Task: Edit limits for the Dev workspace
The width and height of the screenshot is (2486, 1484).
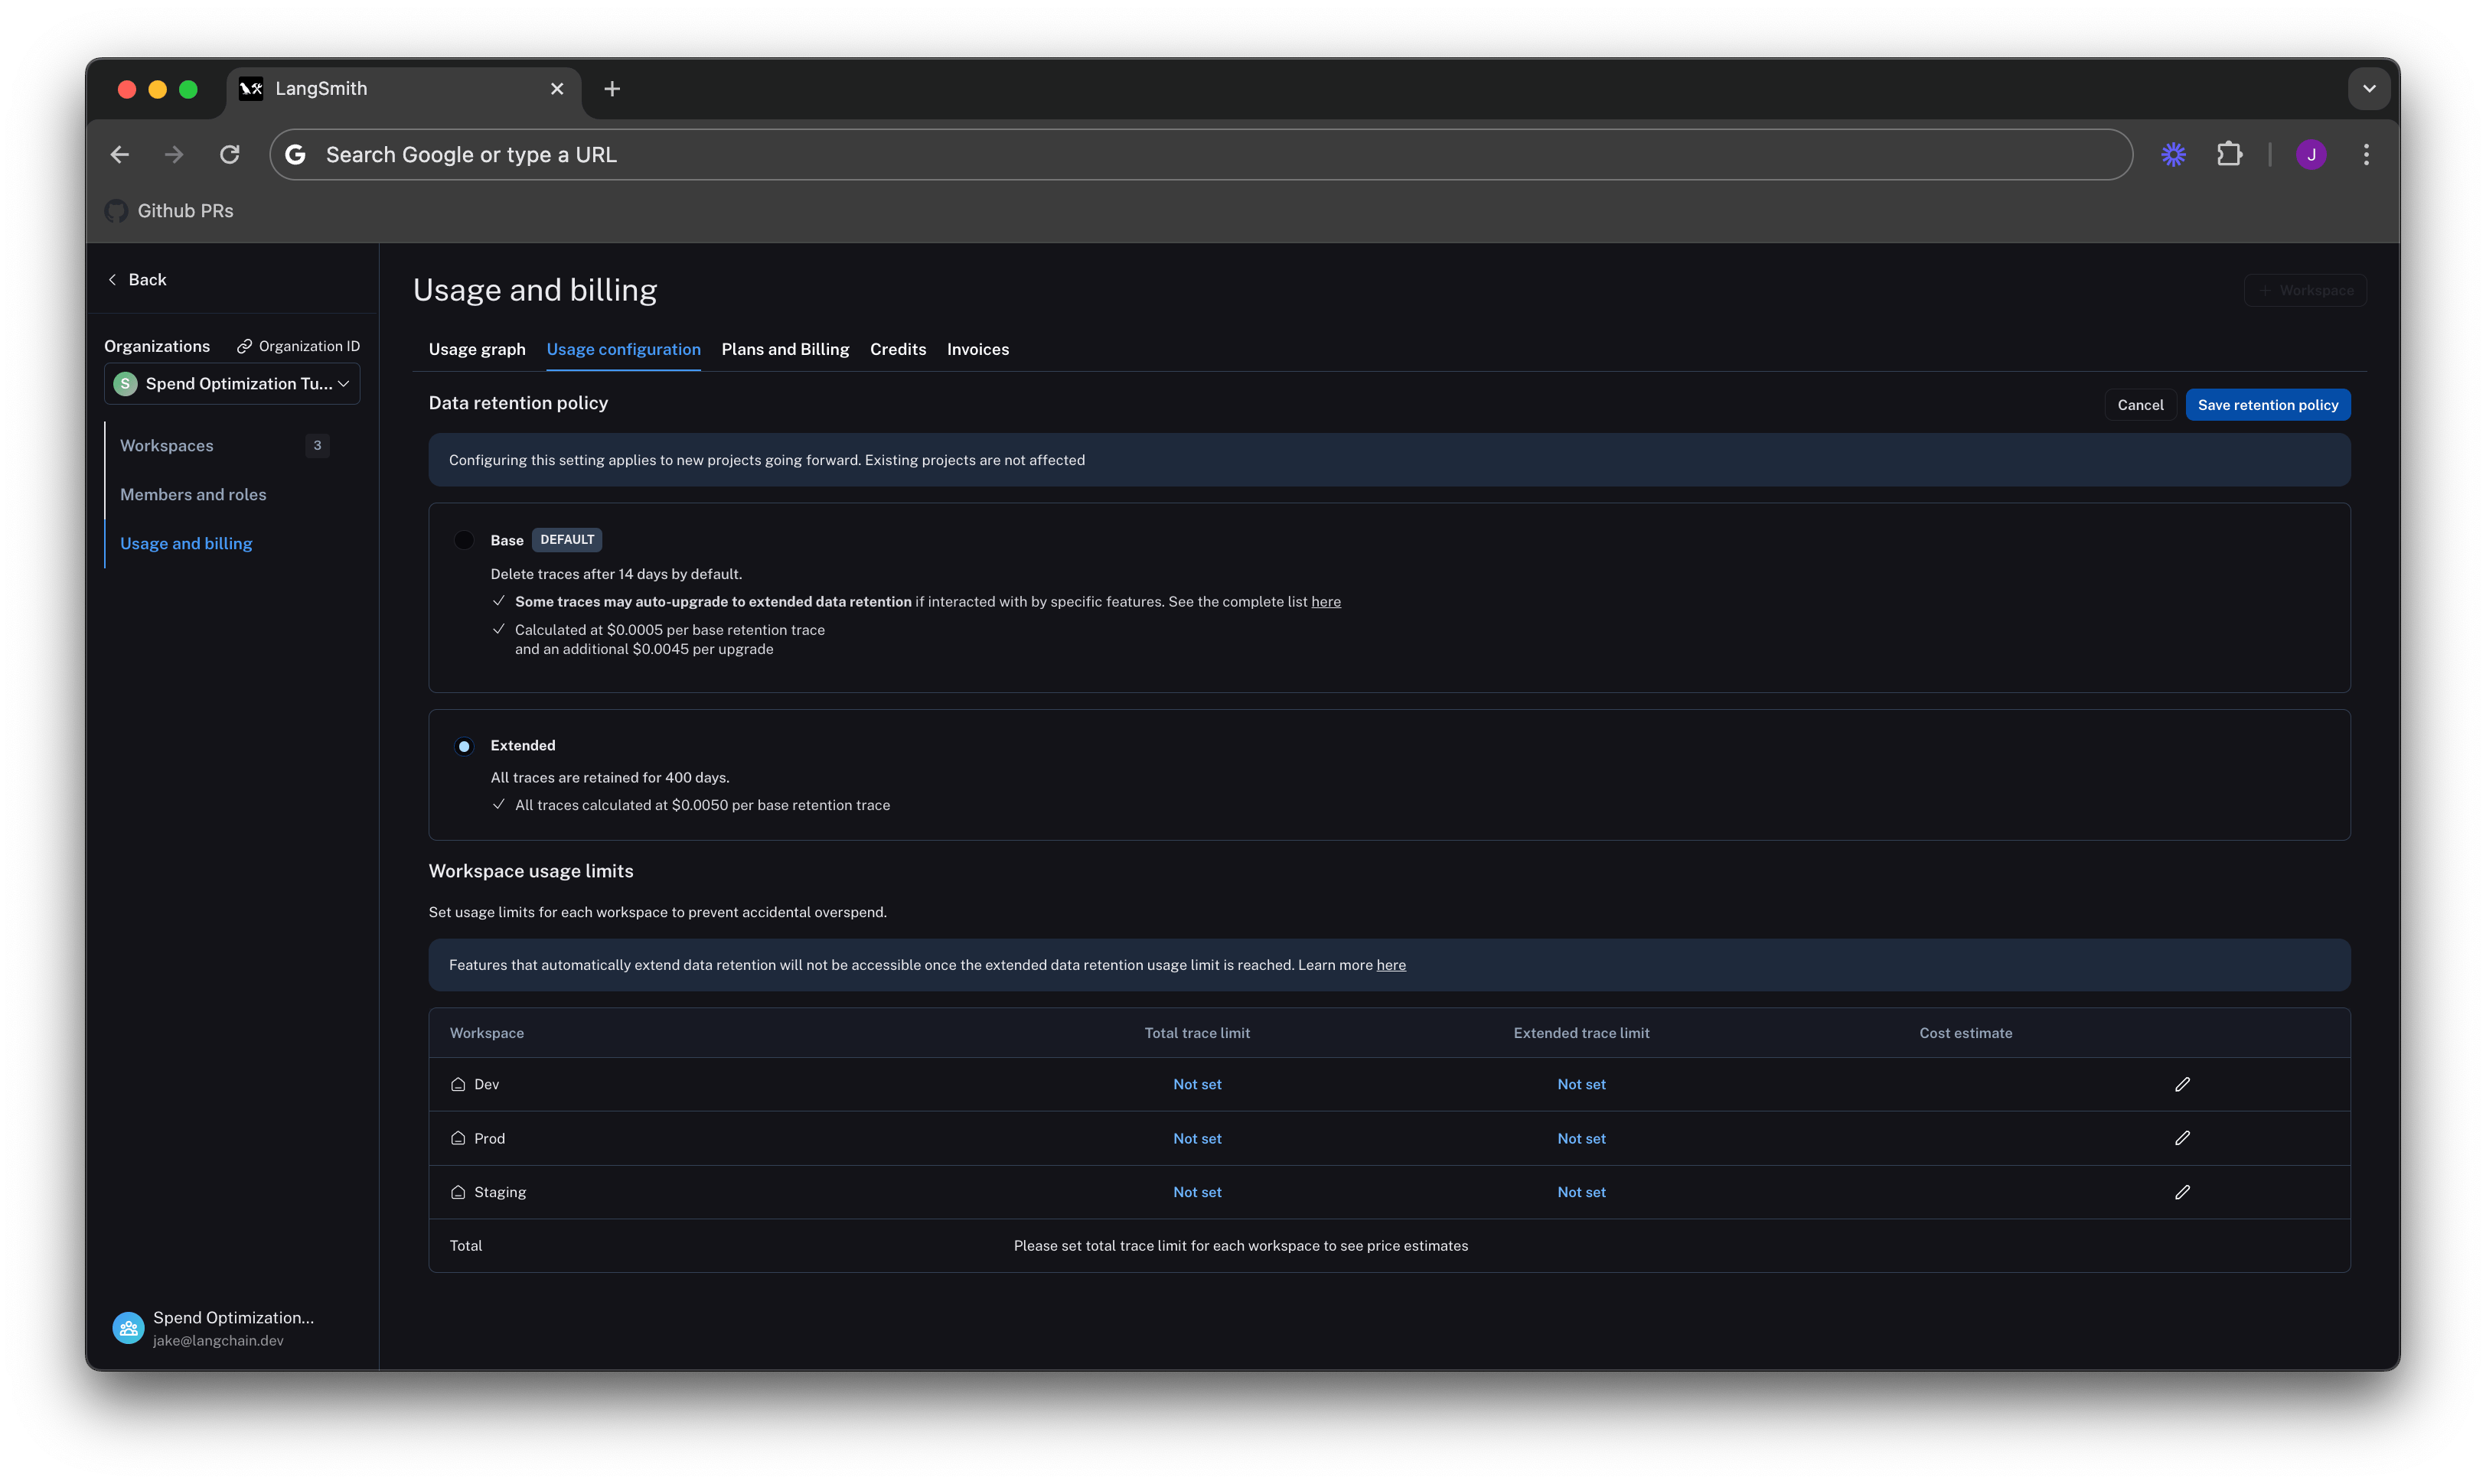Action: (x=2183, y=1085)
